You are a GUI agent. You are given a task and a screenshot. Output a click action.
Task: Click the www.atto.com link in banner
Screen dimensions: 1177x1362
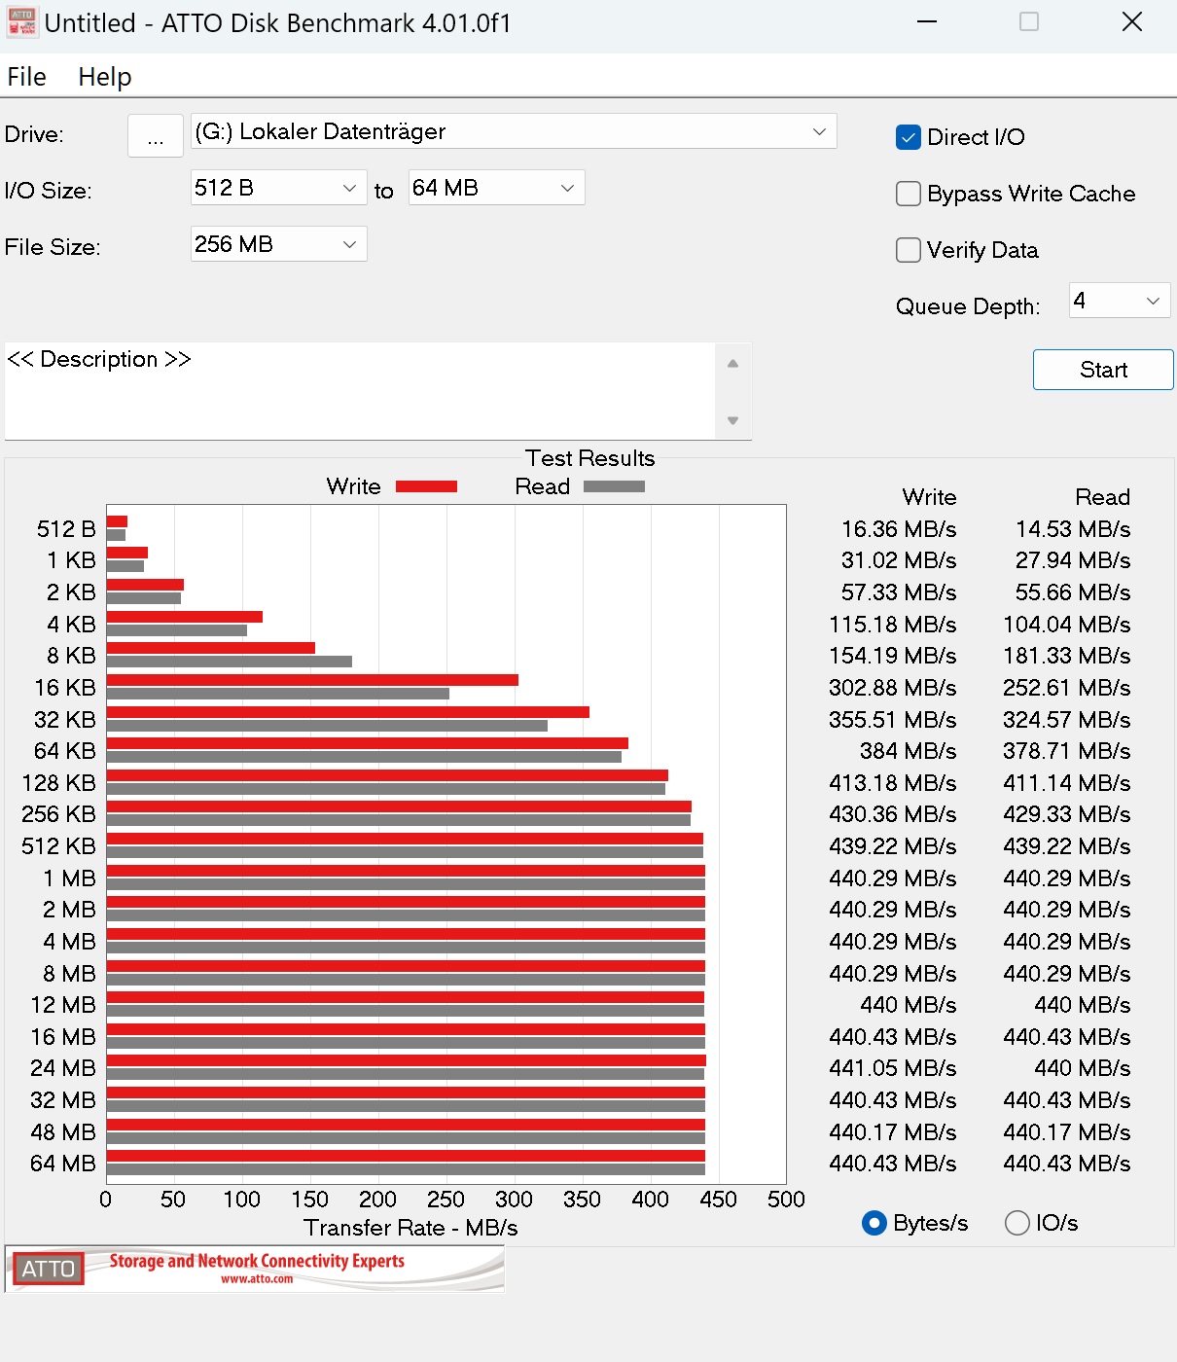(257, 1279)
